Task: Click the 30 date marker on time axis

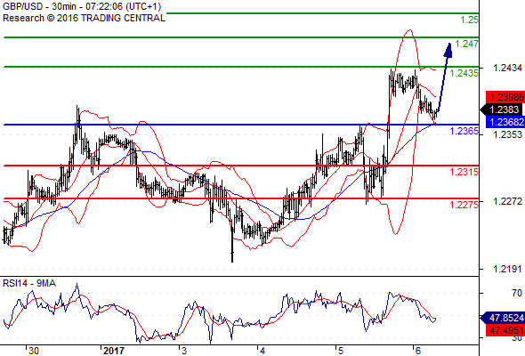Action: (x=34, y=351)
